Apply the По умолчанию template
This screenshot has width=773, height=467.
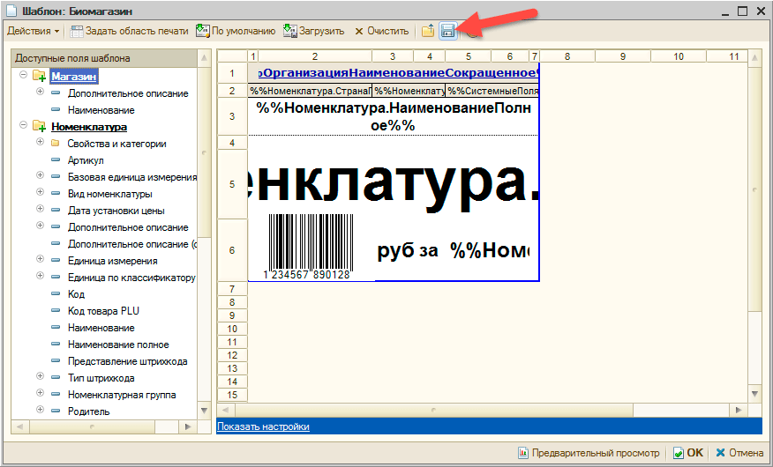coord(236,31)
